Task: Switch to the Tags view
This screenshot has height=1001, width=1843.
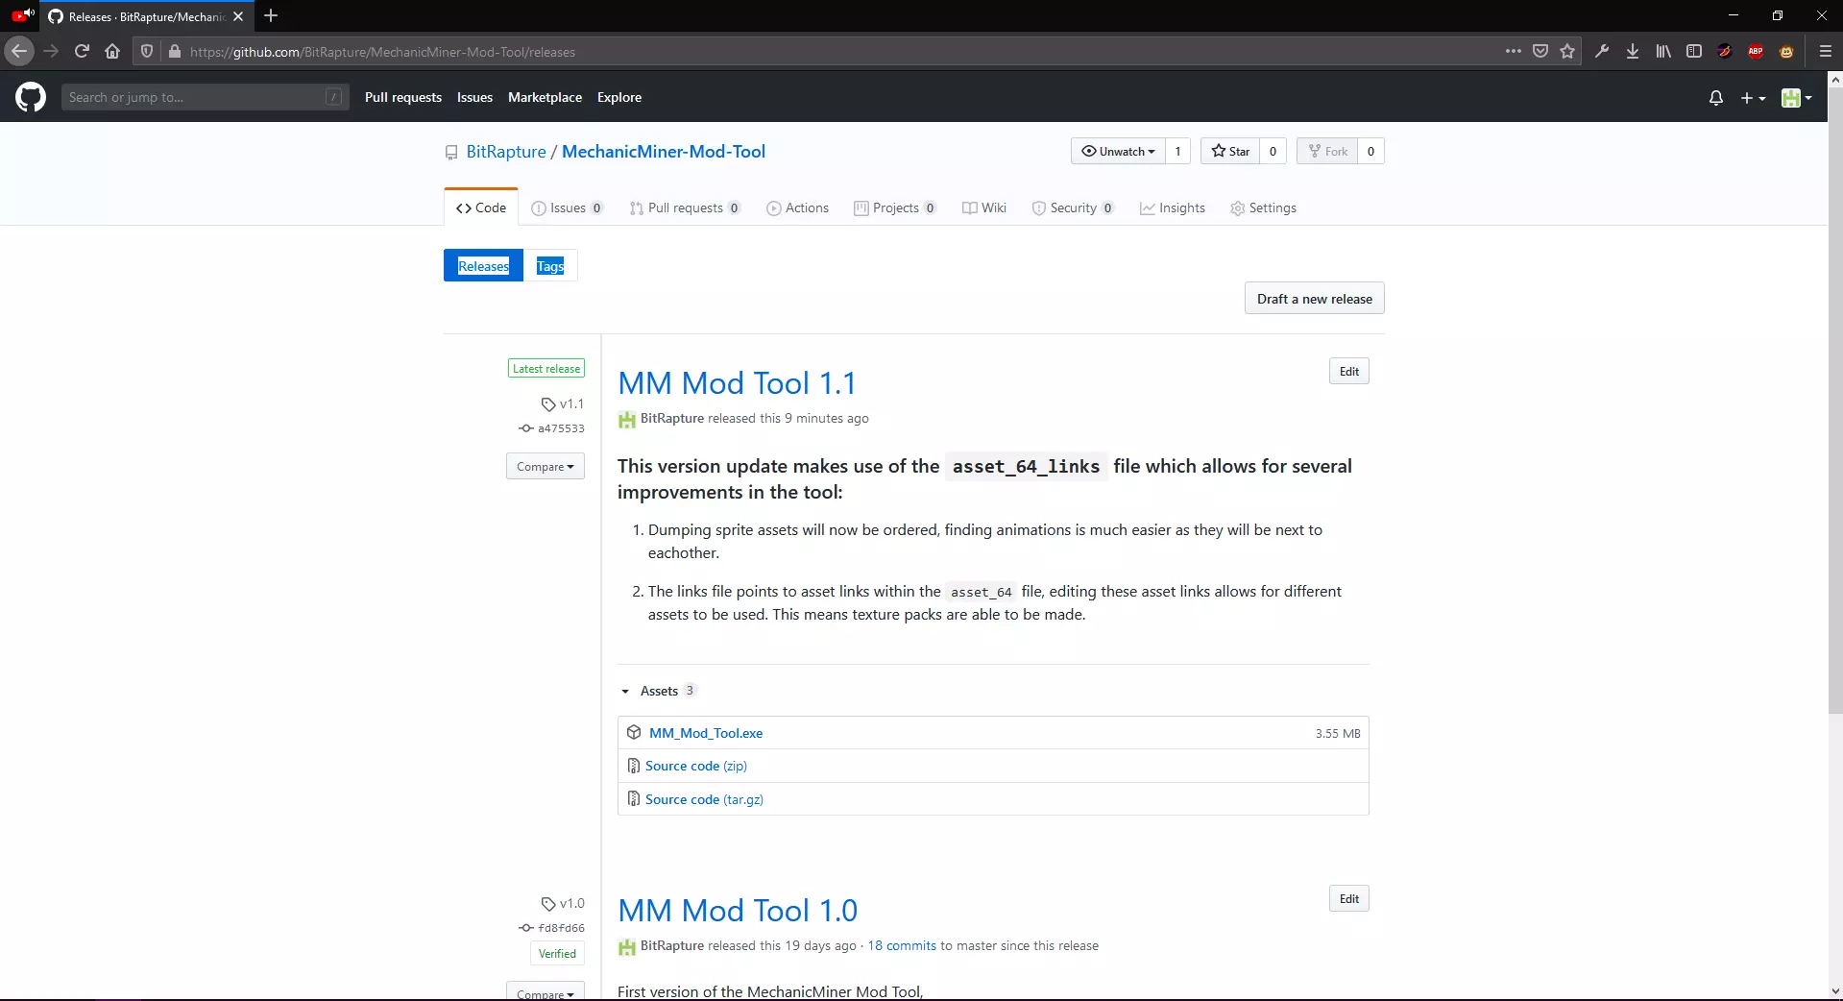Action: point(550,266)
